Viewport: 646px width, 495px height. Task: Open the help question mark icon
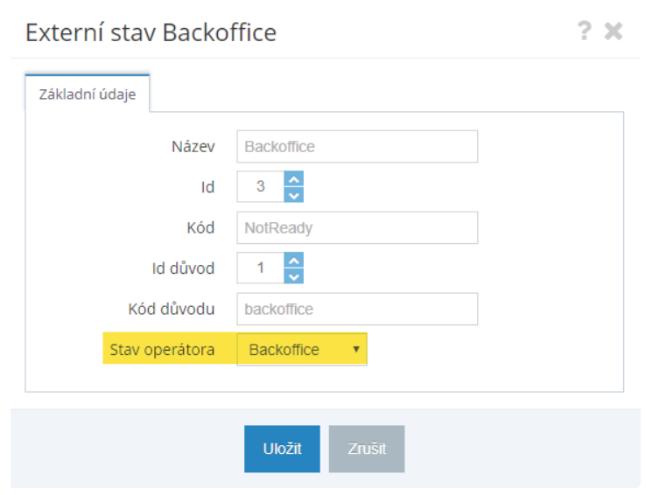(585, 32)
